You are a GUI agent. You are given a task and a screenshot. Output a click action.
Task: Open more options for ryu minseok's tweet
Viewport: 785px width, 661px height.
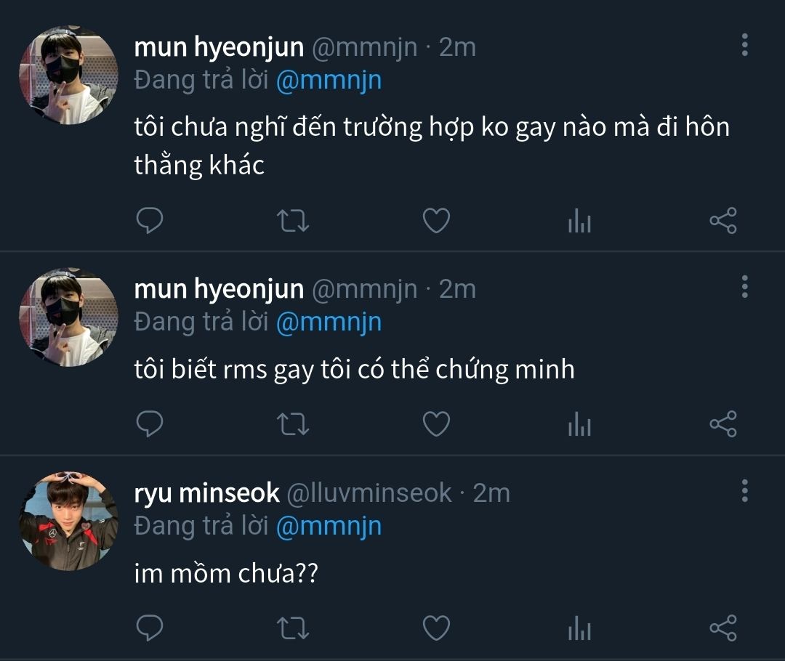pyautogui.click(x=744, y=491)
